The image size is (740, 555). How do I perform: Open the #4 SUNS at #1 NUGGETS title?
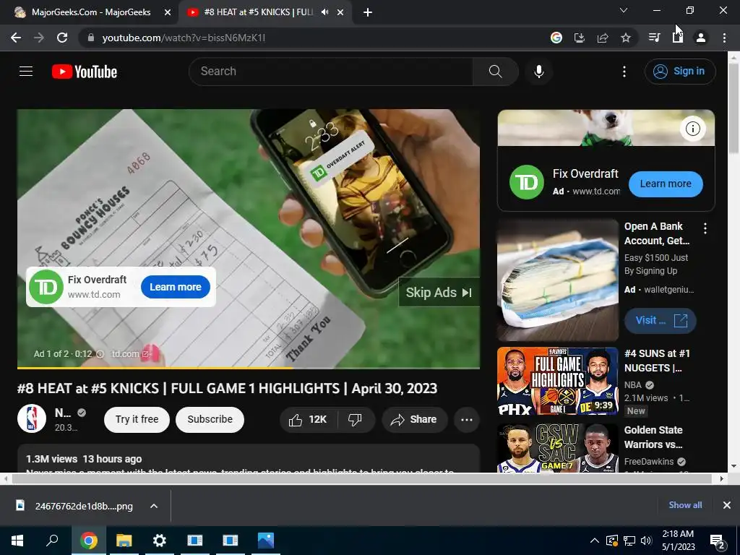click(x=657, y=361)
